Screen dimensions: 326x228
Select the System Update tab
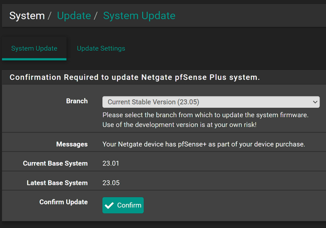(x=34, y=48)
